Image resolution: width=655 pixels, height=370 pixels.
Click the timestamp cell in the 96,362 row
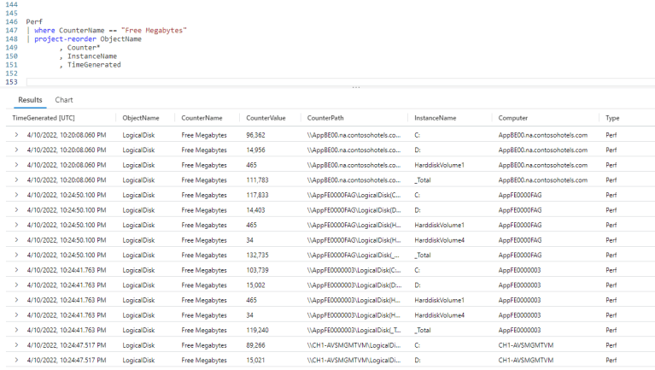pyautogui.click(x=67, y=135)
